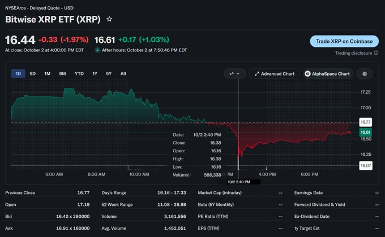Click the Bid value 16.40 x 280000
Viewport: 385px width, 237px height.
tap(72, 217)
